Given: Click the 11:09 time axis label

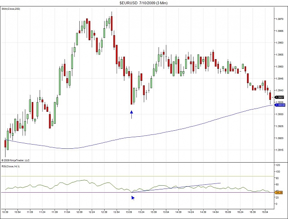Looking at the screenshot, I should 30,212.
